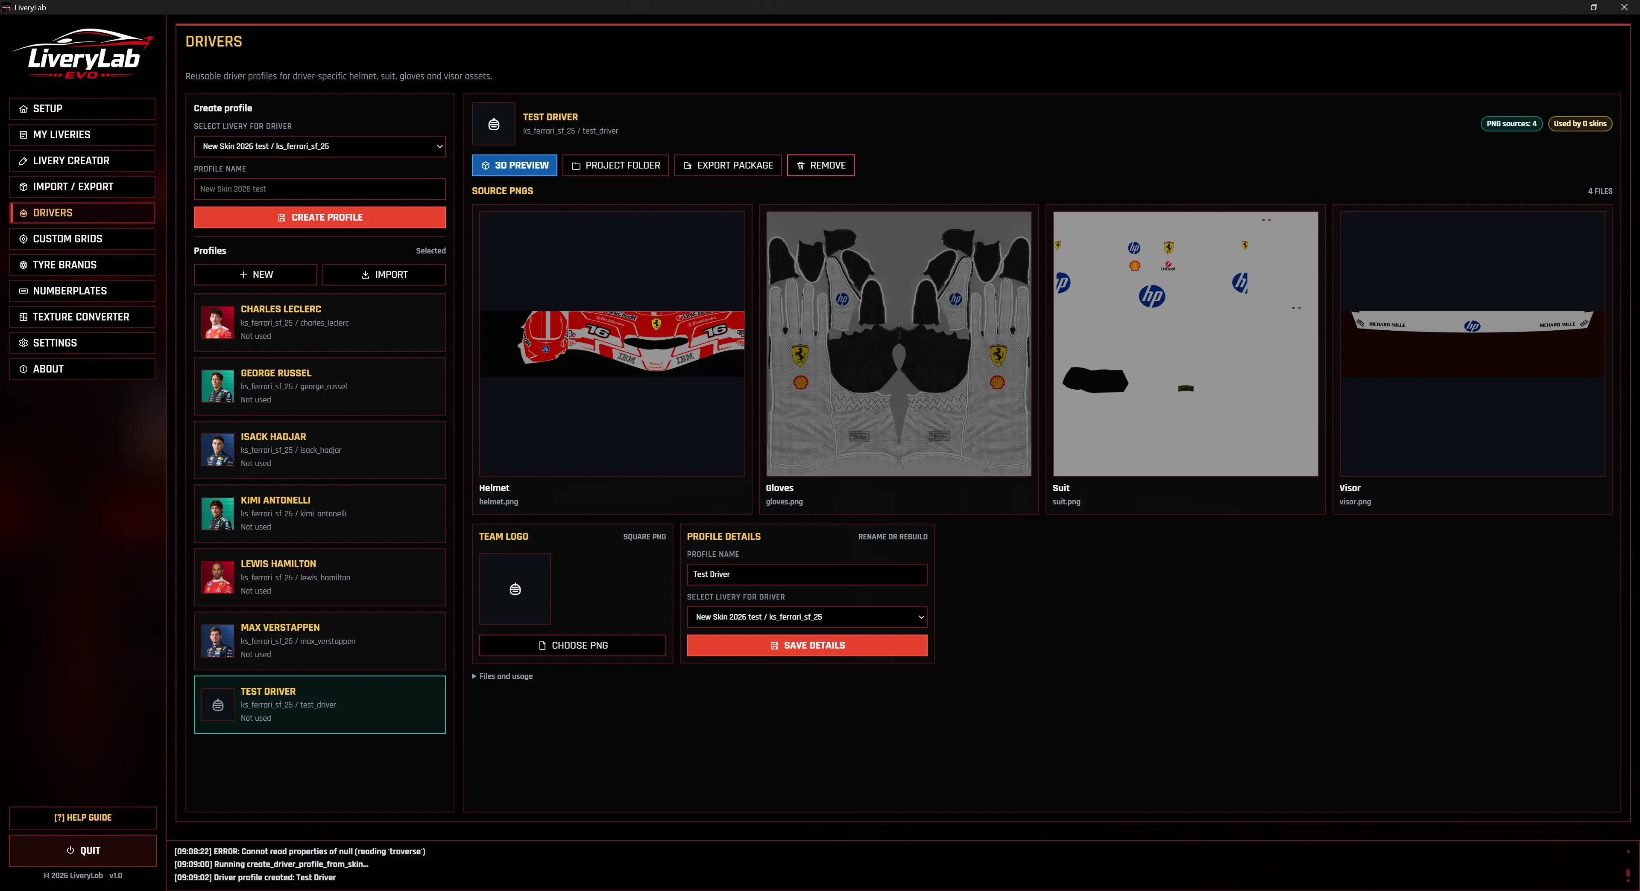
Task: Open the Suit source PNG thumbnail
Action: [x=1186, y=344]
